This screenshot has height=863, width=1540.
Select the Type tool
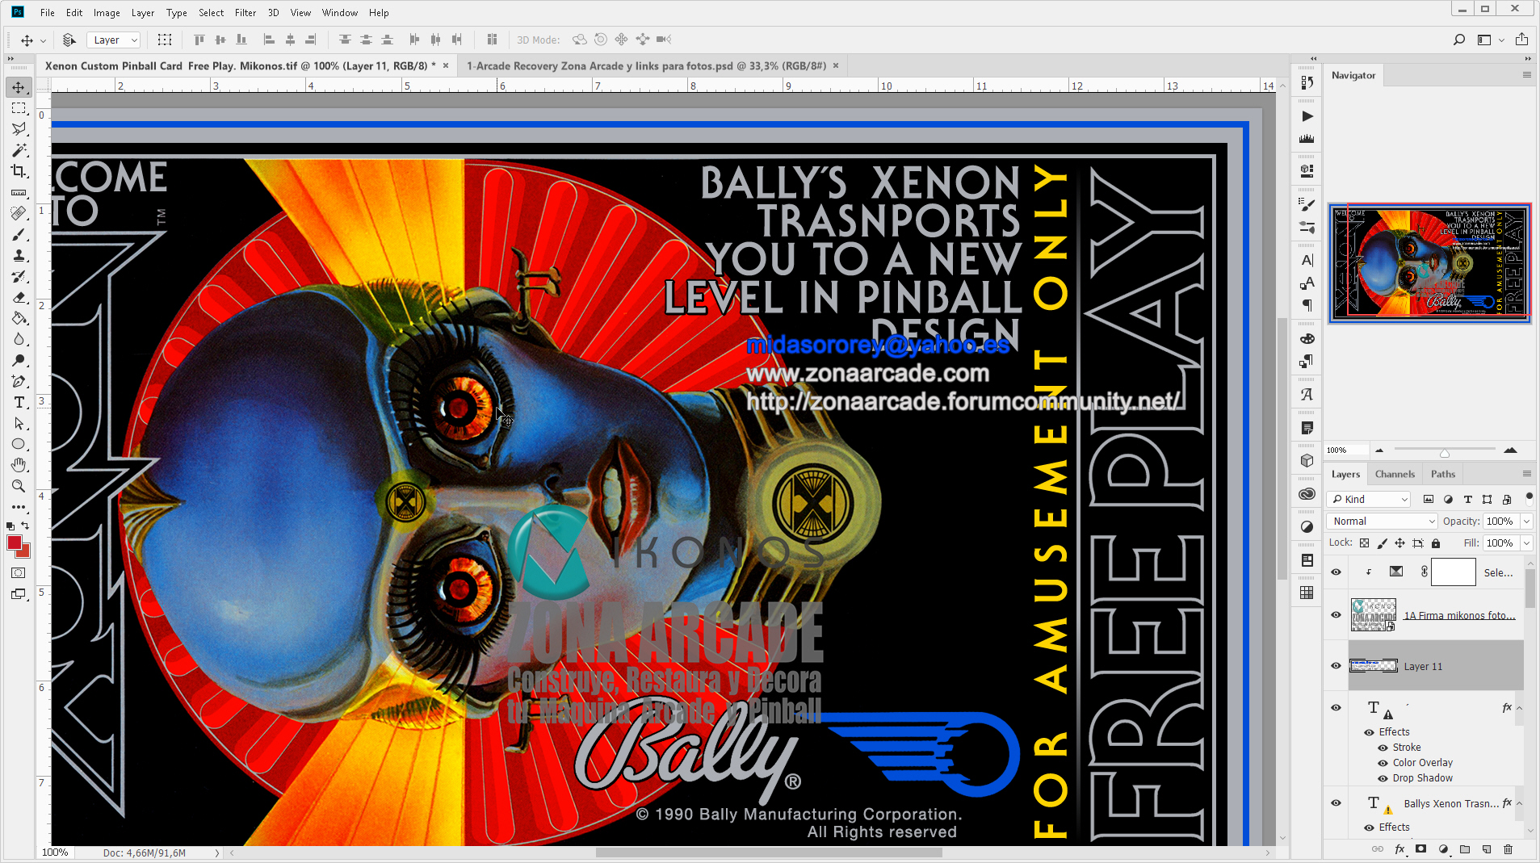(x=19, y=402)
